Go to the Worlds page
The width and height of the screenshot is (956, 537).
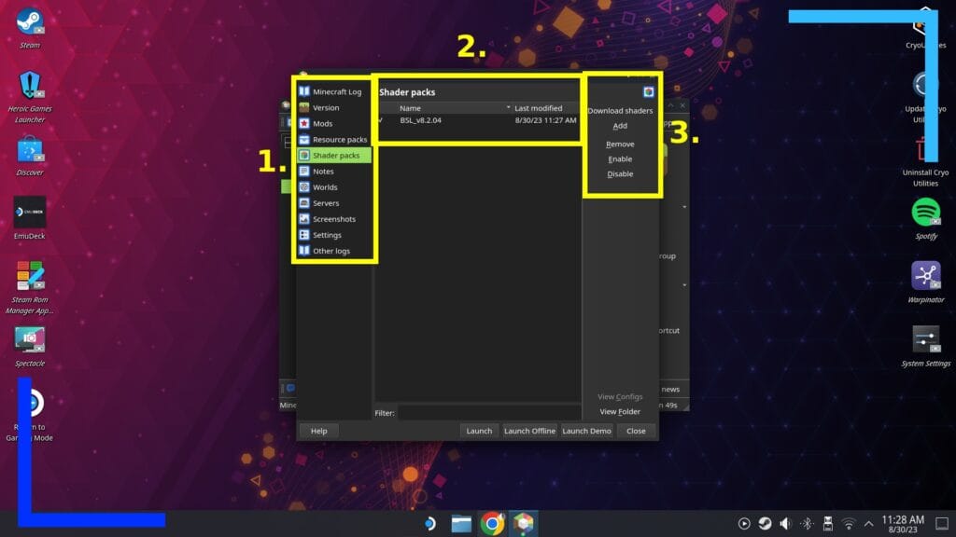tap(325, 187)
